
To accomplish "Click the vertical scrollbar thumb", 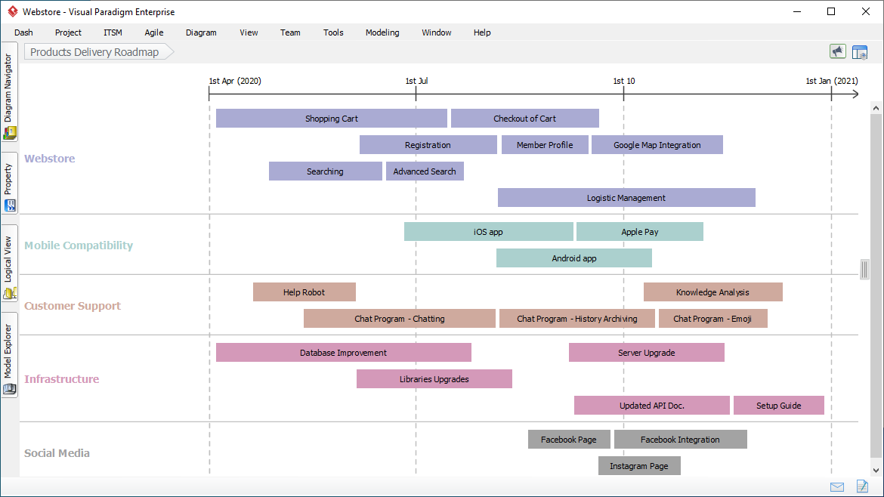I will (x=864, y=269).
